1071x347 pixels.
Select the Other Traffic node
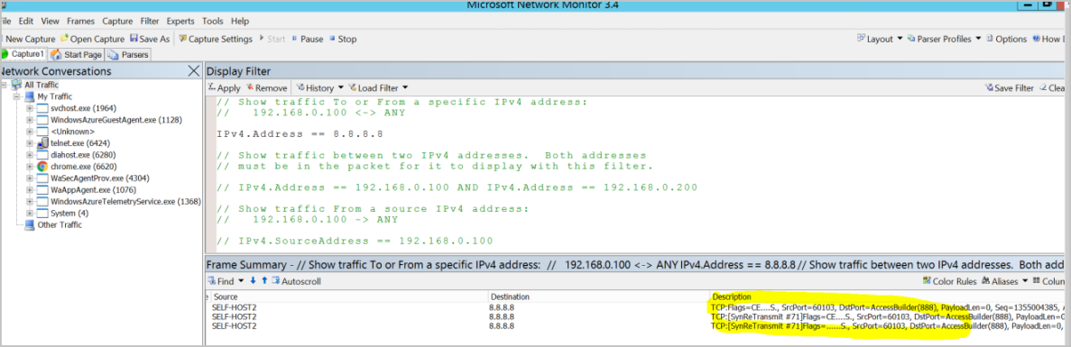click(x=60, y=225)
